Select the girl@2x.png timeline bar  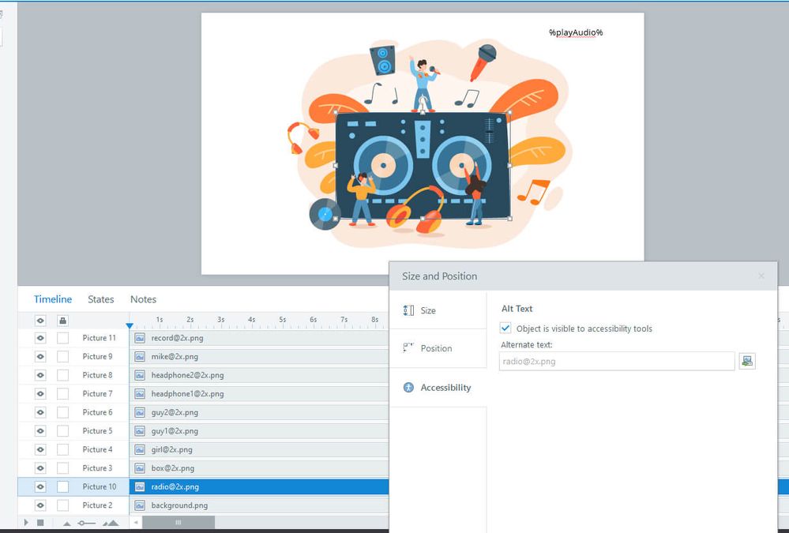259,450
